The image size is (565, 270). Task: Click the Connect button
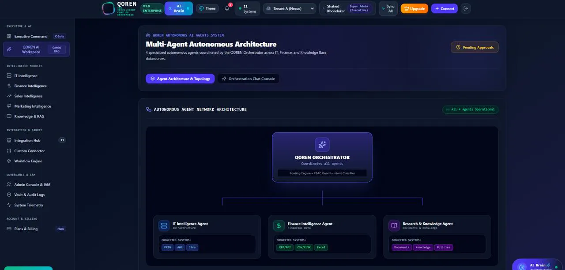tap(444, 8)
